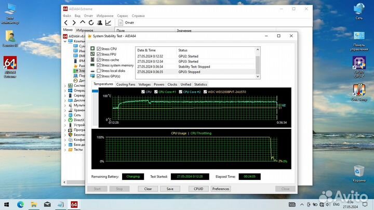374x210 pixels.
Task: Switch to the Cooling Fans tab
Action: coord(126,85)
